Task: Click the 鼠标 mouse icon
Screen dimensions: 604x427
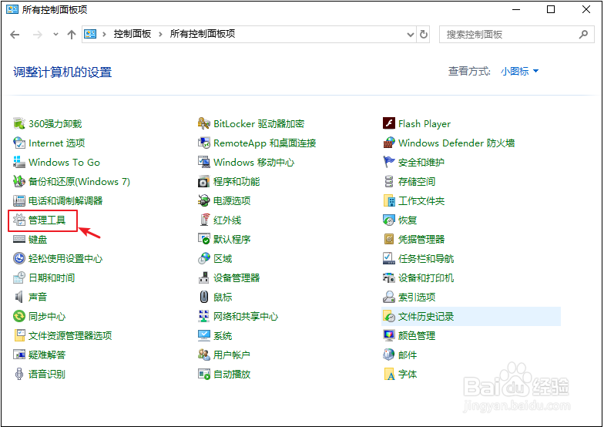Action: [x=203, y=298]
